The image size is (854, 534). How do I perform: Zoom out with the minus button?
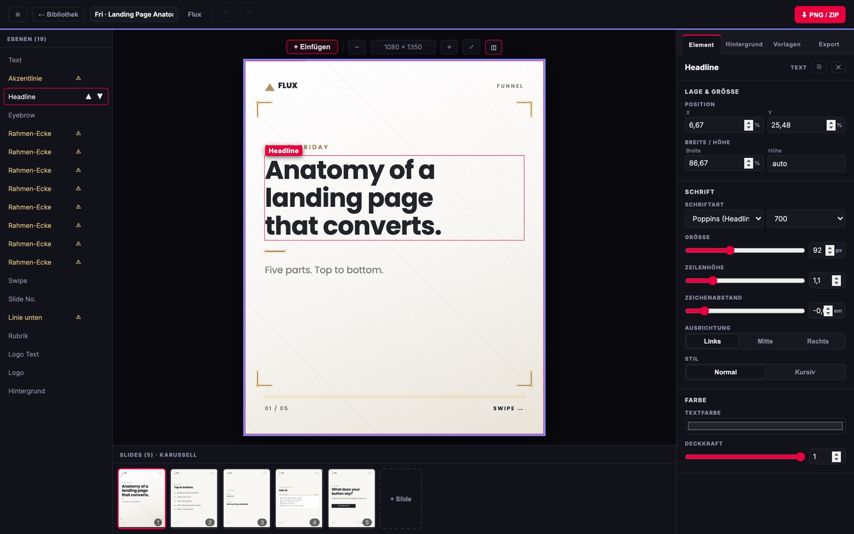click(357, 47)
